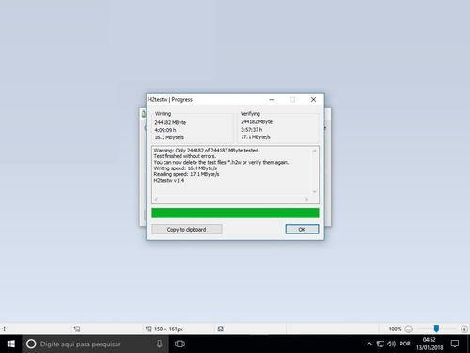Close the H2testw Progress dialog
This screenshot has width=470, height=353.
pyautogui.click(x=313, y=100)
